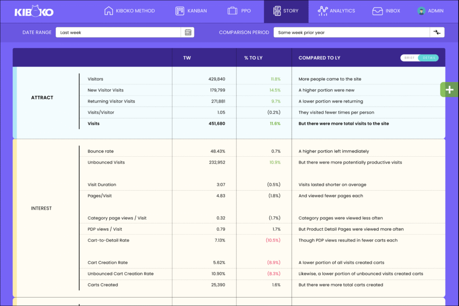
Task: Select the Detail view toggle option
Action: (x=429, y=58)
